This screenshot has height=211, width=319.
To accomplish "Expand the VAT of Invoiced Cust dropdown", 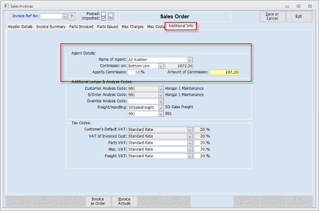I will pyautogui.click(x=190, y=136).
